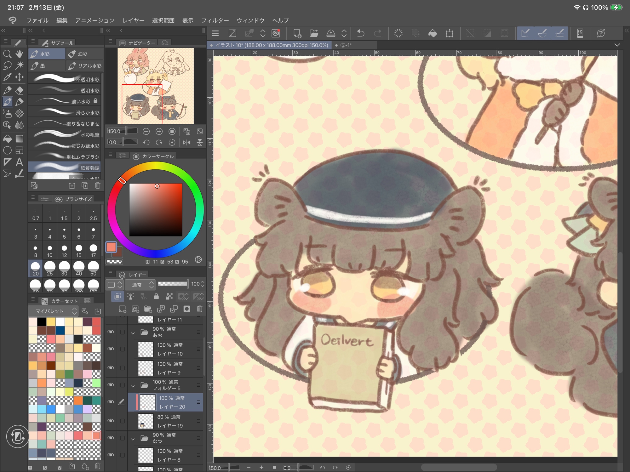Hide レイヤー 10 with eye icon
Screen dimensions: 630x472
tap(111, 349)
